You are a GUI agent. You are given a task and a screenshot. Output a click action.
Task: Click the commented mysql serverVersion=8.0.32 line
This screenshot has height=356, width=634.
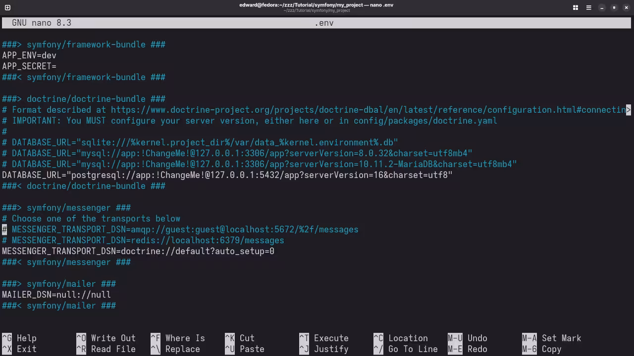[x=237, y=153]
